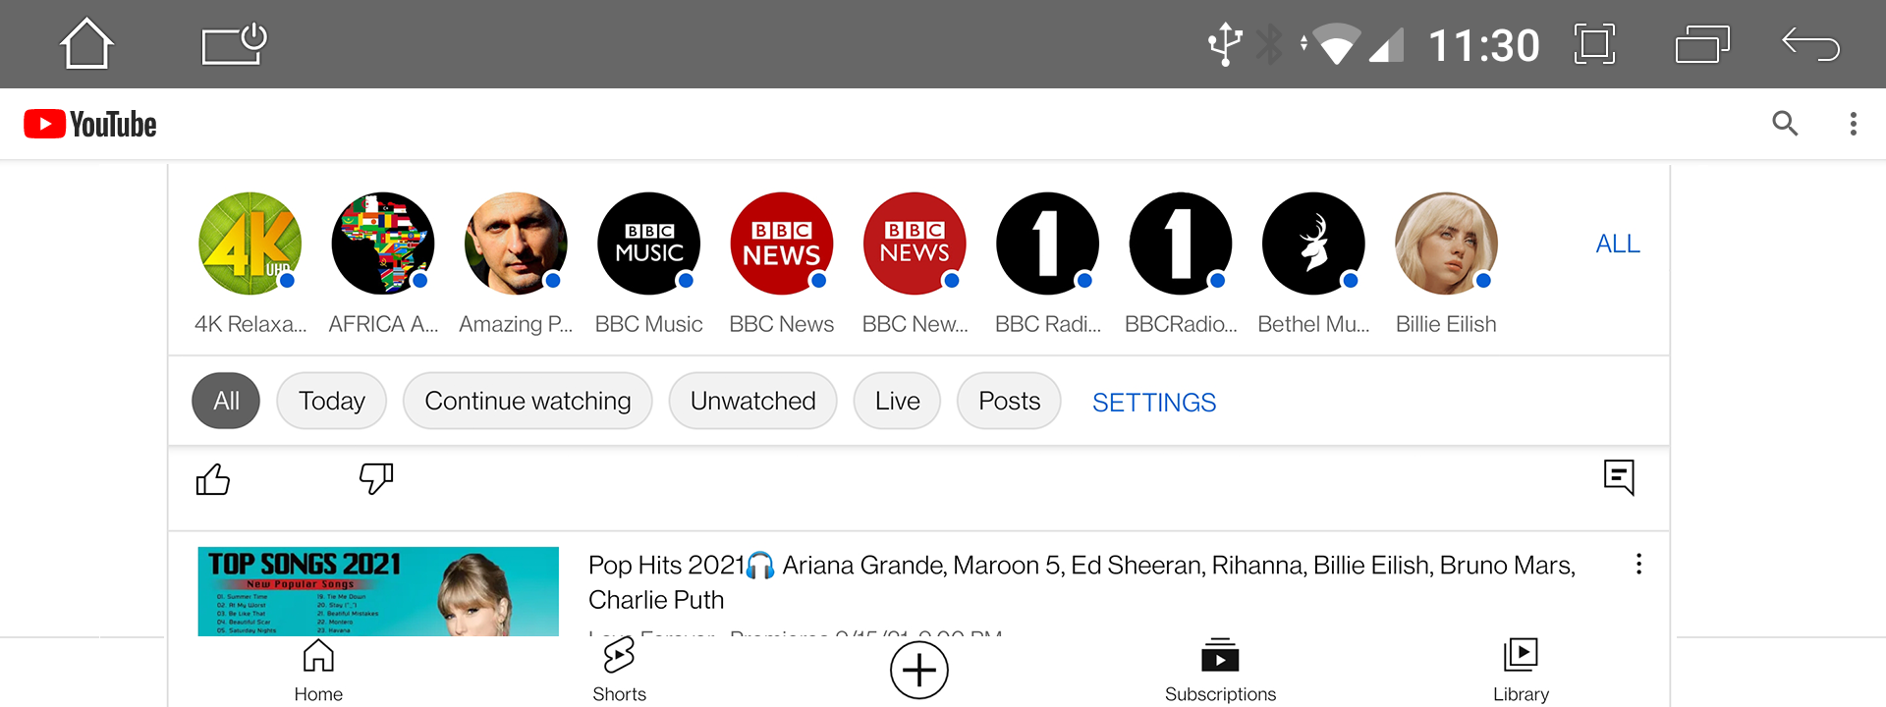Click the thumbs down dislike icon

point(375,479)
